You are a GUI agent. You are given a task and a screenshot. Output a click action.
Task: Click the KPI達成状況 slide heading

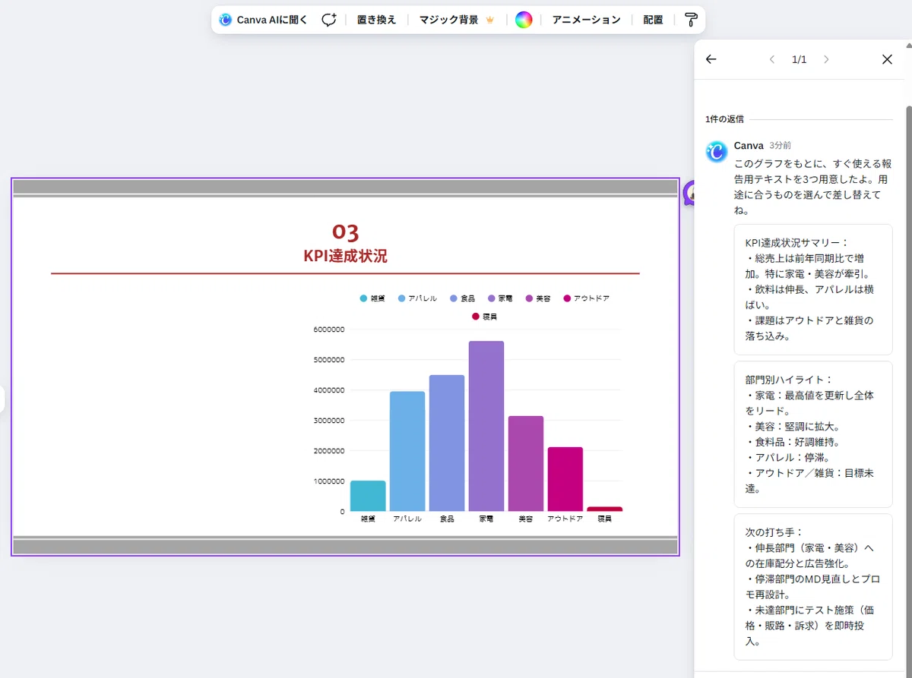coord(345,256)
